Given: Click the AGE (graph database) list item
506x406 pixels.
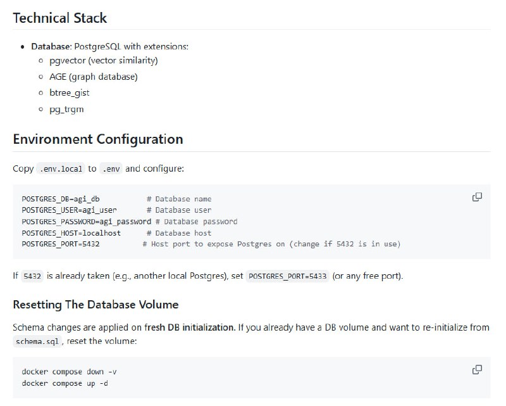Looking at the screenshot, I should pos(93,77).
